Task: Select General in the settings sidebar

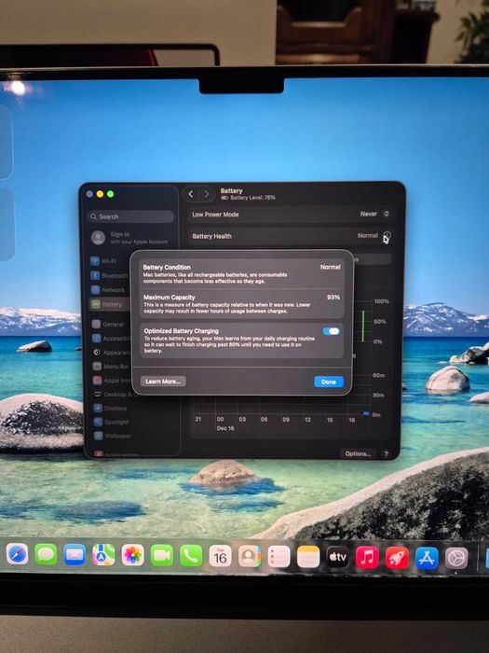Action: click(x=111, y=324)
